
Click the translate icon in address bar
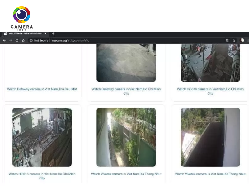point(228,40)
